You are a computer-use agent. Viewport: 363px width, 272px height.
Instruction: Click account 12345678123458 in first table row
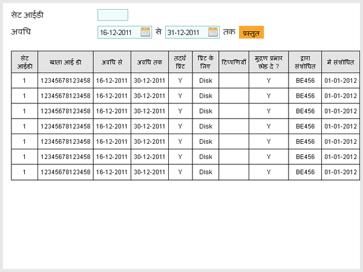[x=65, y=80]
